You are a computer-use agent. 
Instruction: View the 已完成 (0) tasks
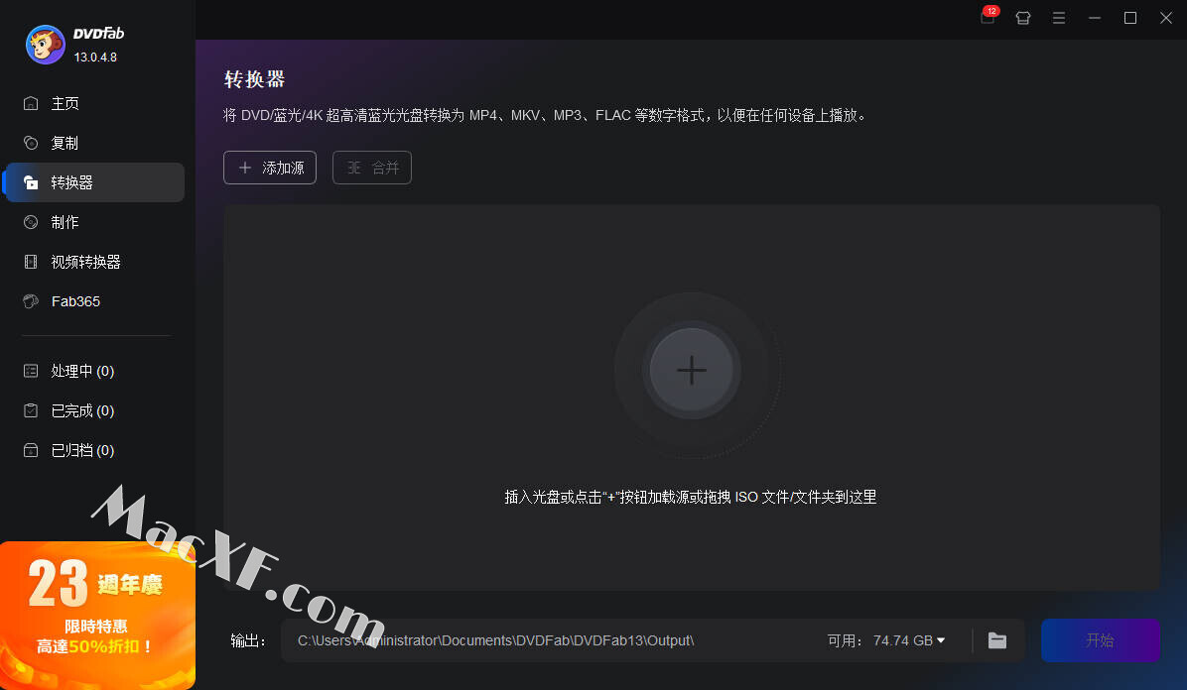click(x=82, y=410)
